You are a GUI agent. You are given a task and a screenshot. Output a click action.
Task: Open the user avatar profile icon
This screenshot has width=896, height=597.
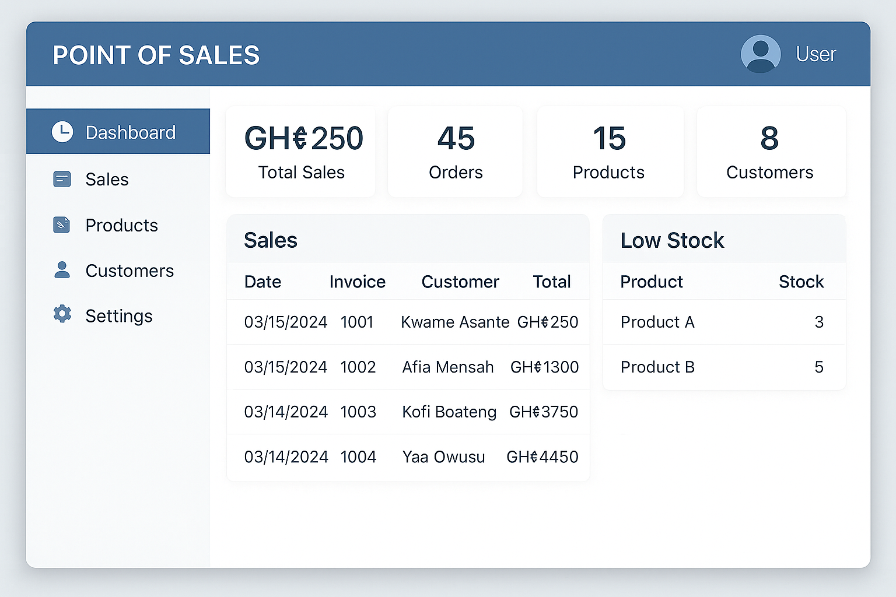761,54
